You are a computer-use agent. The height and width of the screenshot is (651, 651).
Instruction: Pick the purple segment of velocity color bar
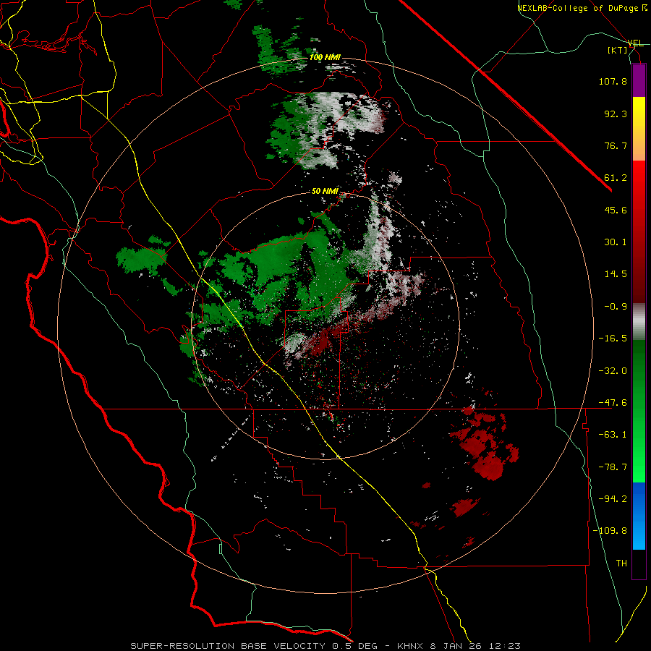[x=639, y=80]
